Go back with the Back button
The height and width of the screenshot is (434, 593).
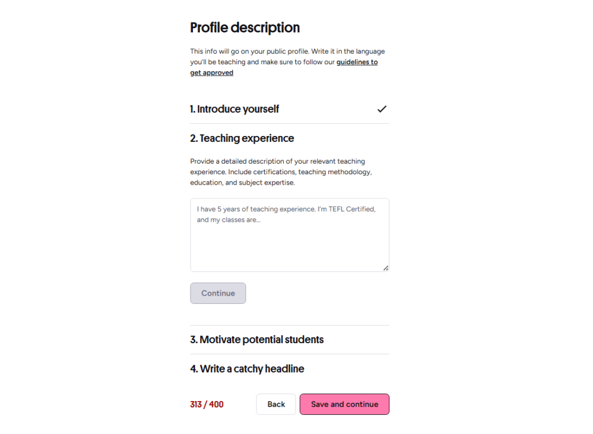276,404
